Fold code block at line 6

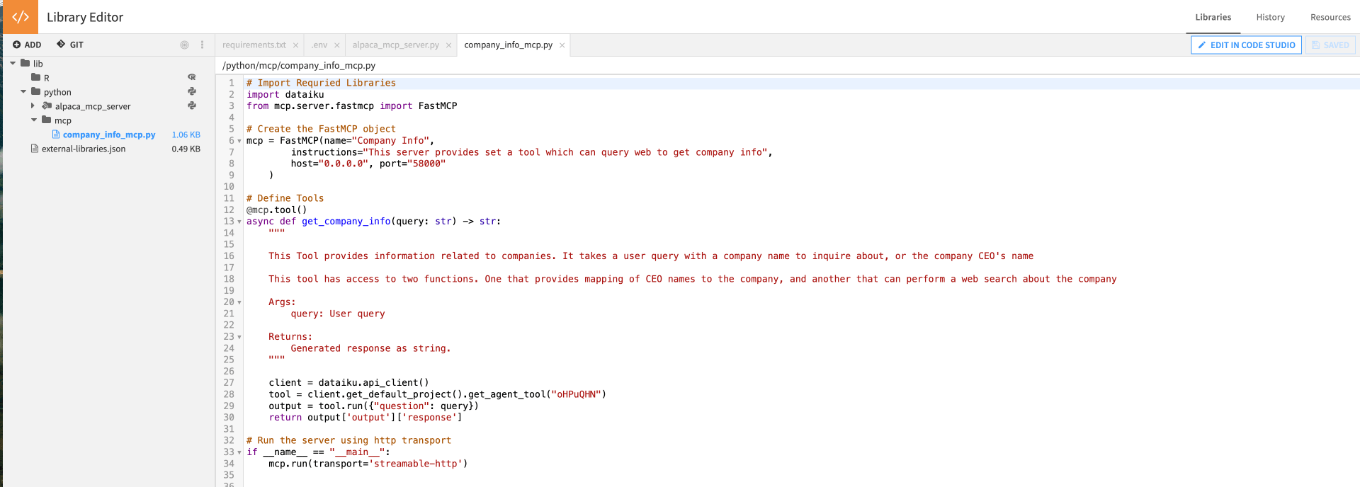click(x=239, y=141)
